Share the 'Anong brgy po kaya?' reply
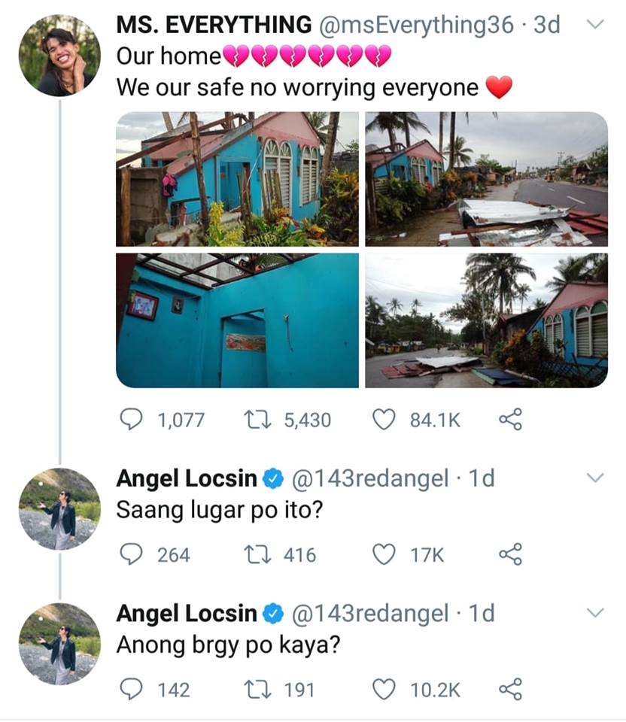626x722 pixels. (510, 689)
